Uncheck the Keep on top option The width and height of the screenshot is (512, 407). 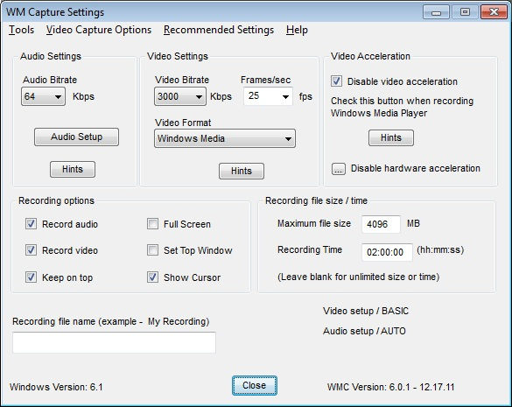(31, 277)
